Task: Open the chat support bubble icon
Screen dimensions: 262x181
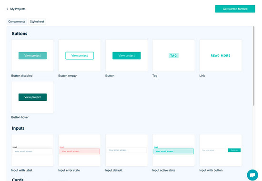Action: (x=252, y=175)
